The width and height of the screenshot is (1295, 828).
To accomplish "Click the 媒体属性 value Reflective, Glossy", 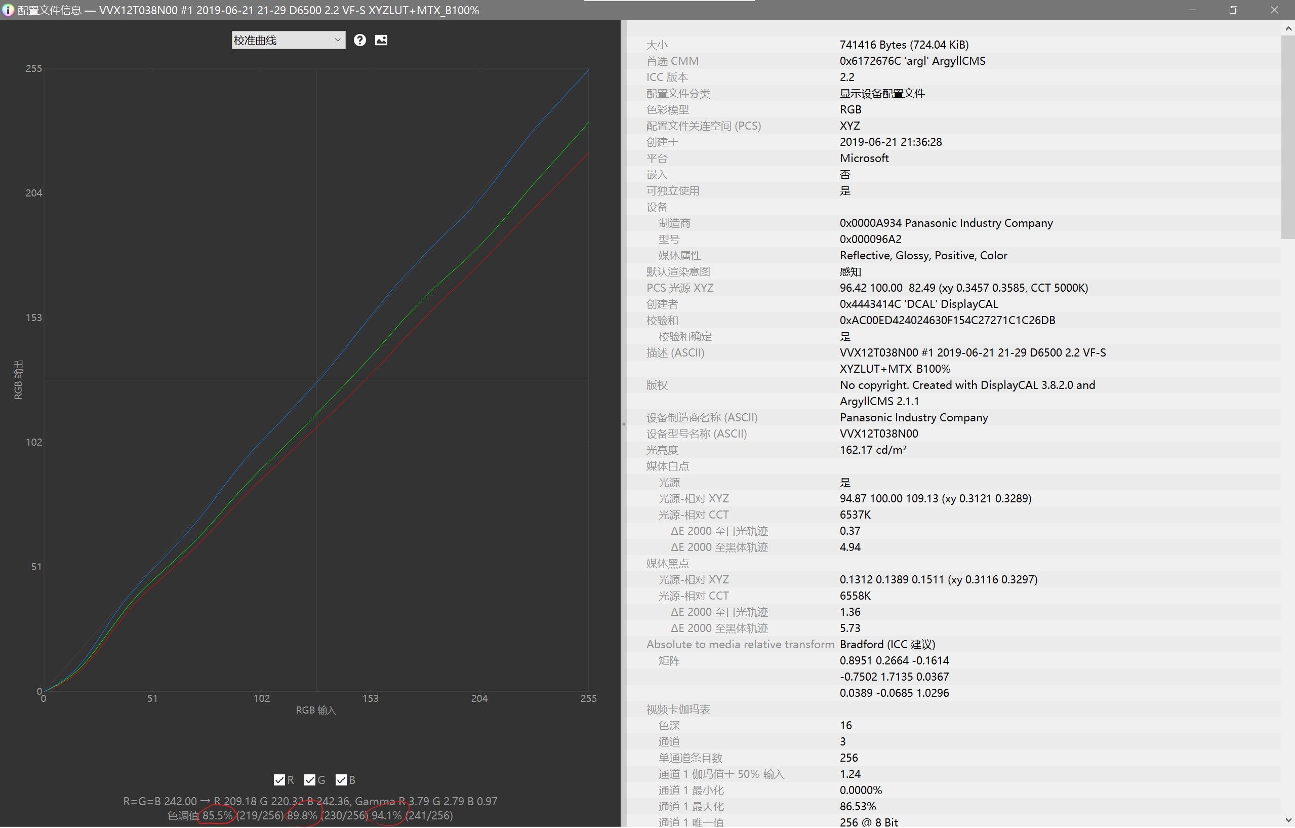I will pos(923,256).
